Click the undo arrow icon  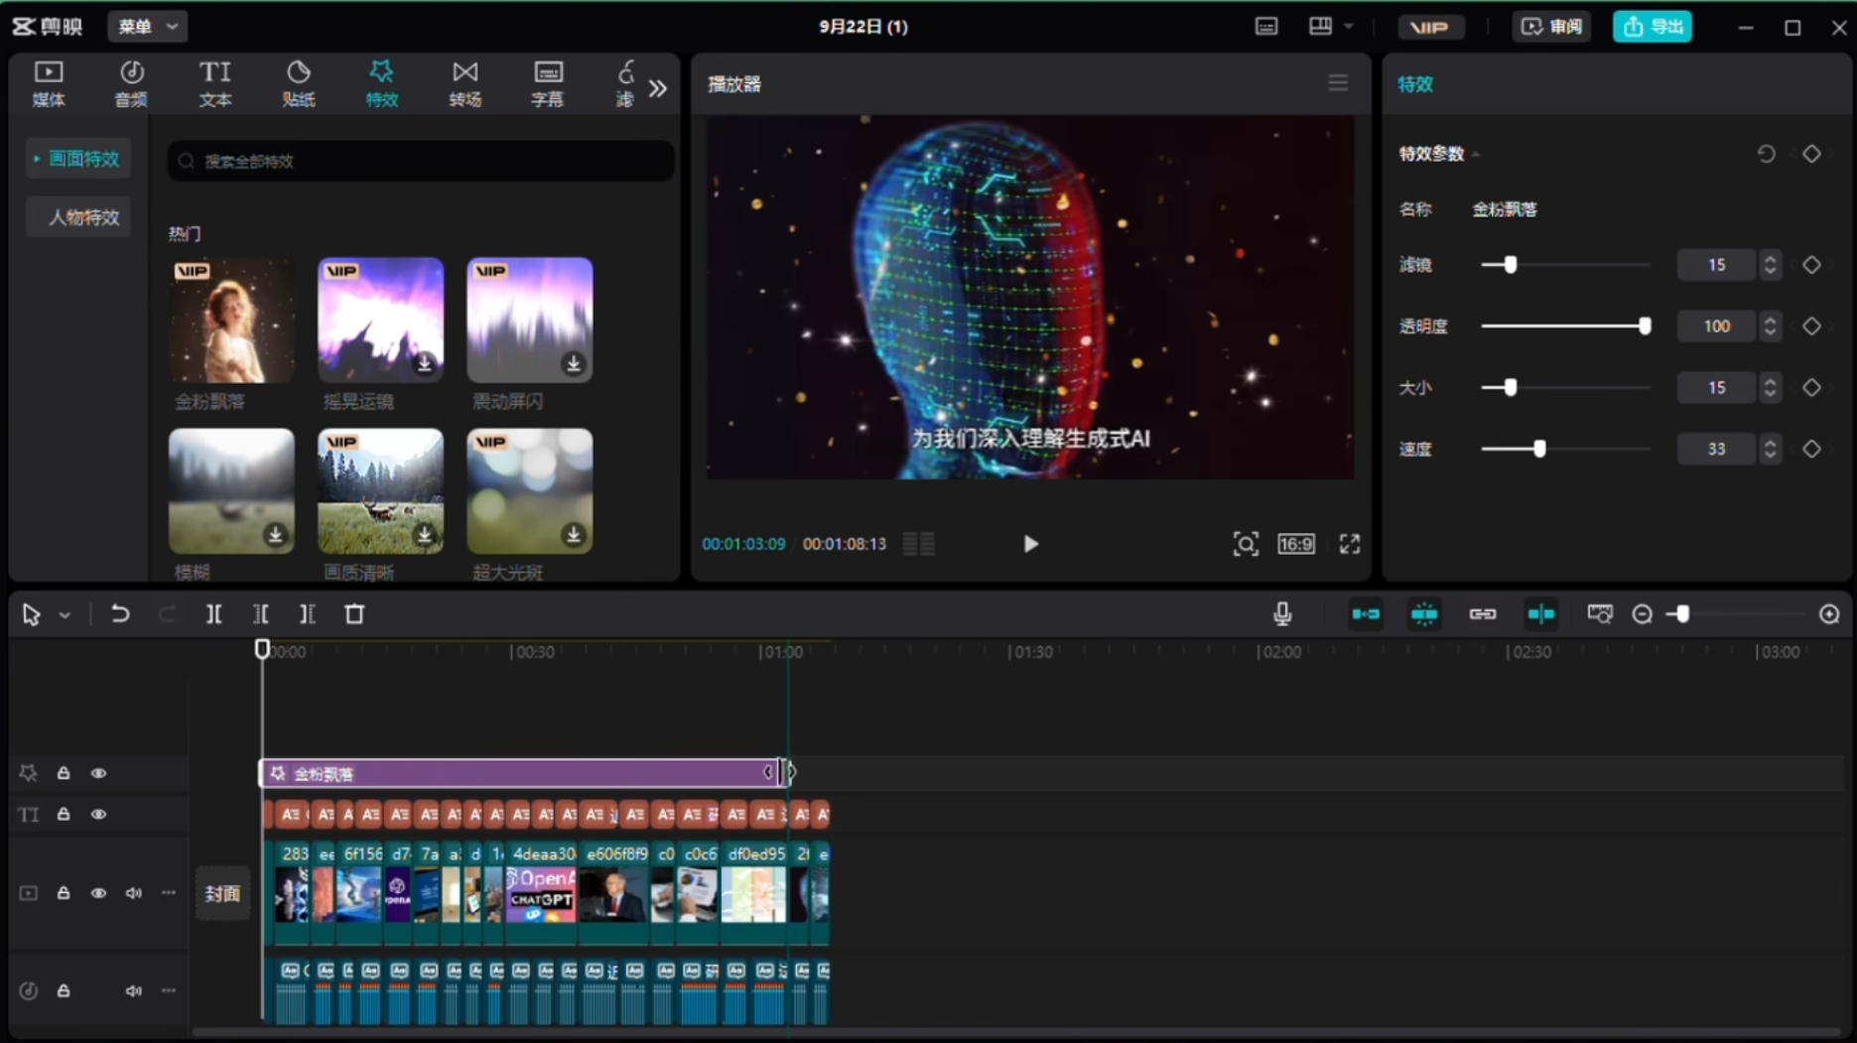tap(120, 614)
